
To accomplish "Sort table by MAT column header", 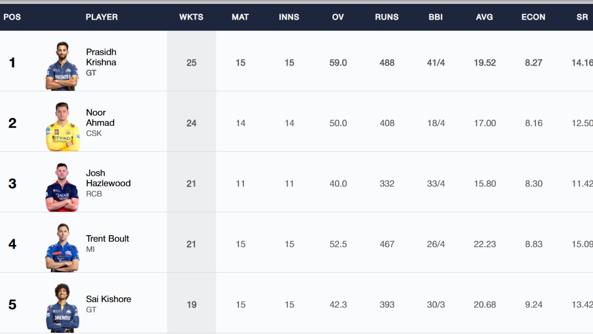I will pyautogui.click(x=240, y=17).
